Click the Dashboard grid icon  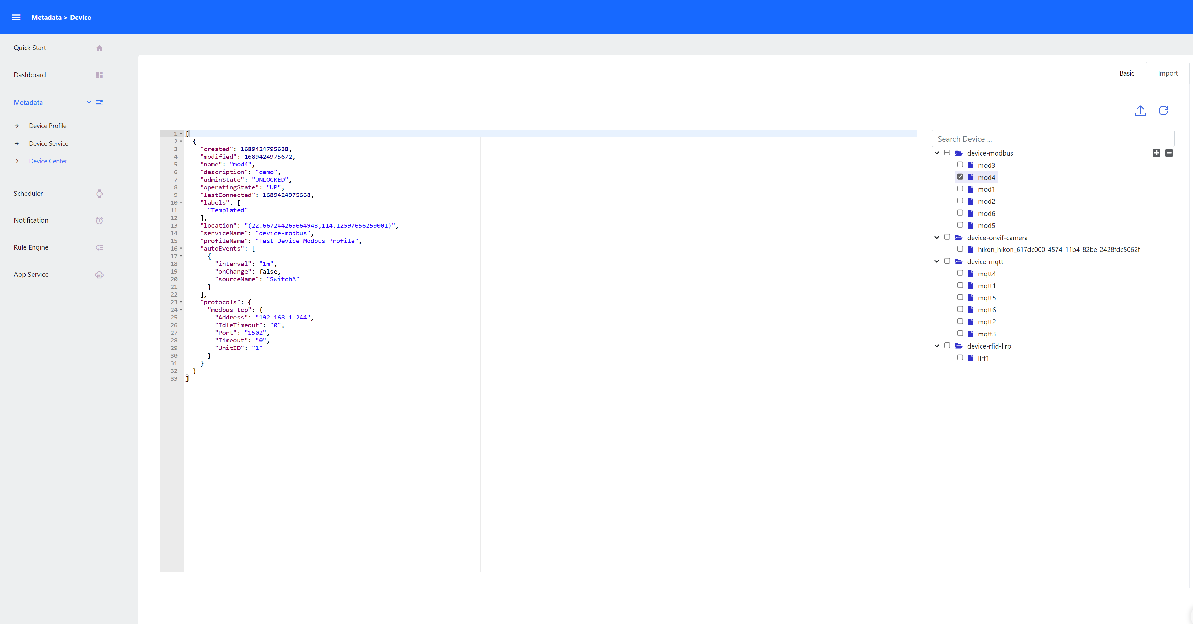[x=100, y=75]
